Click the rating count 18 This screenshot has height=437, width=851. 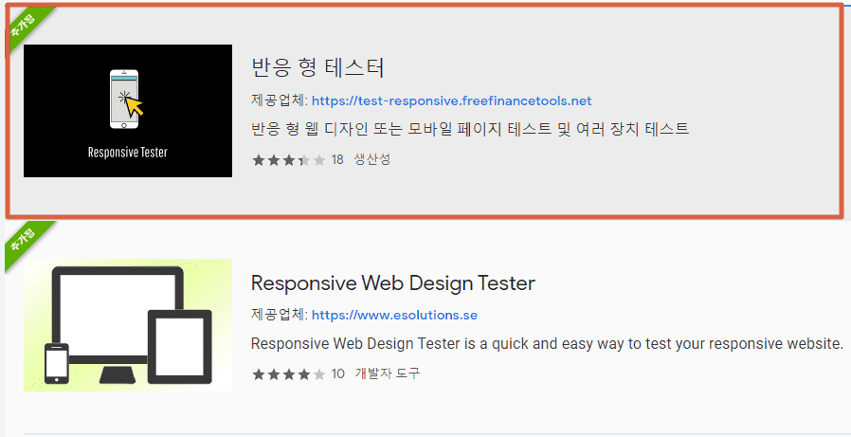pyautogui.click(x=337, y=159)
